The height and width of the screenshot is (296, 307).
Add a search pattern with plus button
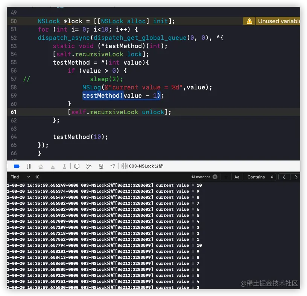click(x=226, y=177)
